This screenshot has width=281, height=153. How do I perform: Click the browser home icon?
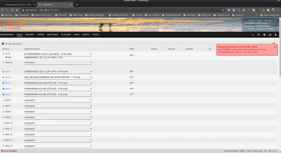[17, 10]
